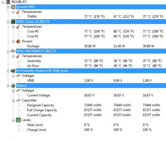Click the ATI Radeon graphics card icon
Viewport: 166px width, 141px height.
pos(13,71)
